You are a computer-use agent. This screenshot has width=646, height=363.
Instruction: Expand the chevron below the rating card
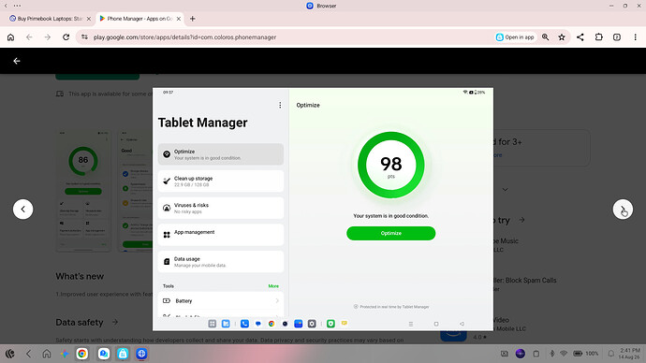click(506, 189)
